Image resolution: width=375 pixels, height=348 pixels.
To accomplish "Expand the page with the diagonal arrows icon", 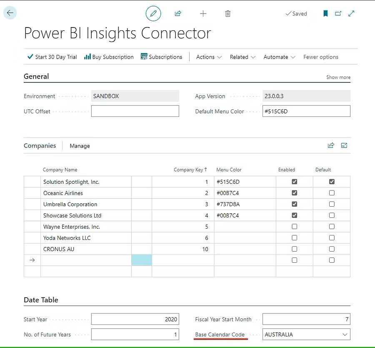I will [351, 13].
